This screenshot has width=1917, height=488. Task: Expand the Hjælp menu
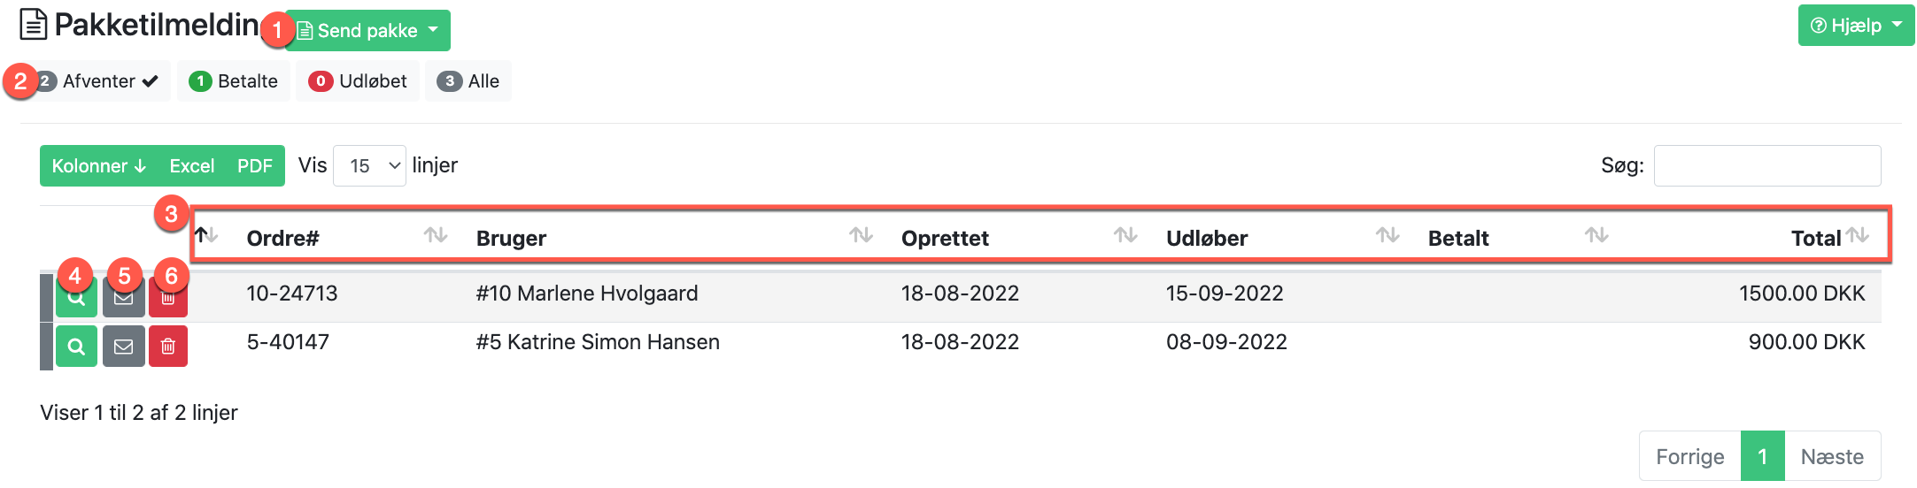click(x=1856, y=26)
